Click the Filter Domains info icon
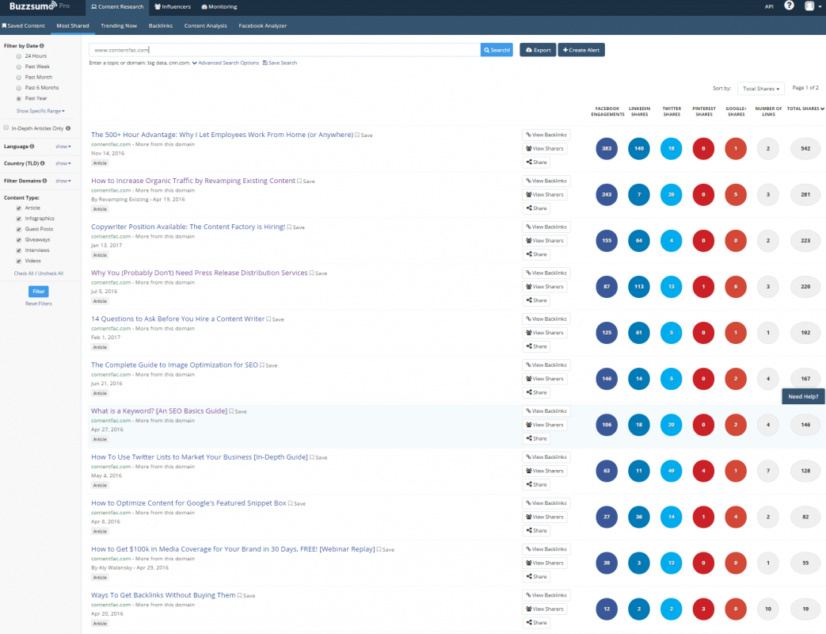The width and height of the screenshot is (826, 634). 45,181
